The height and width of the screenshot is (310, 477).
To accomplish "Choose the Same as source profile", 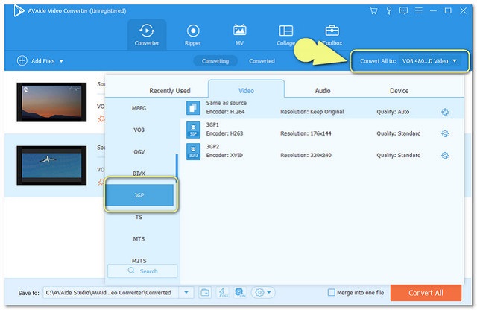I will [322, 108].
